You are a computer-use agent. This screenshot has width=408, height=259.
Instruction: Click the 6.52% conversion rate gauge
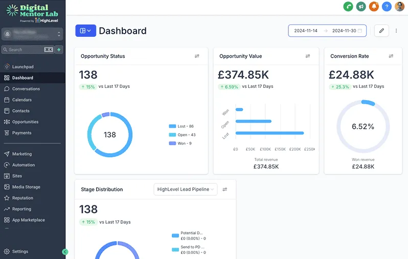point(363,126)
